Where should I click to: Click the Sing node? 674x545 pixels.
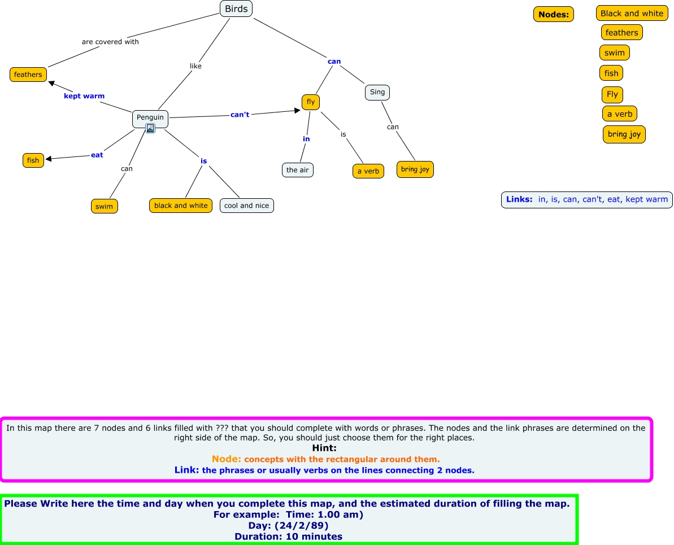377,92
